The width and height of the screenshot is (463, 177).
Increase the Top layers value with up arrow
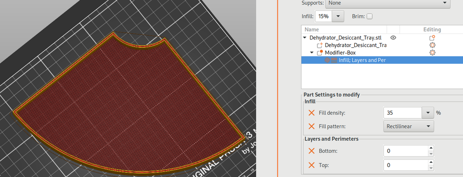(431, 162)
